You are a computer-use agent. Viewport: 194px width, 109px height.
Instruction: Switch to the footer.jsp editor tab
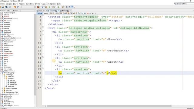[66, 11]
